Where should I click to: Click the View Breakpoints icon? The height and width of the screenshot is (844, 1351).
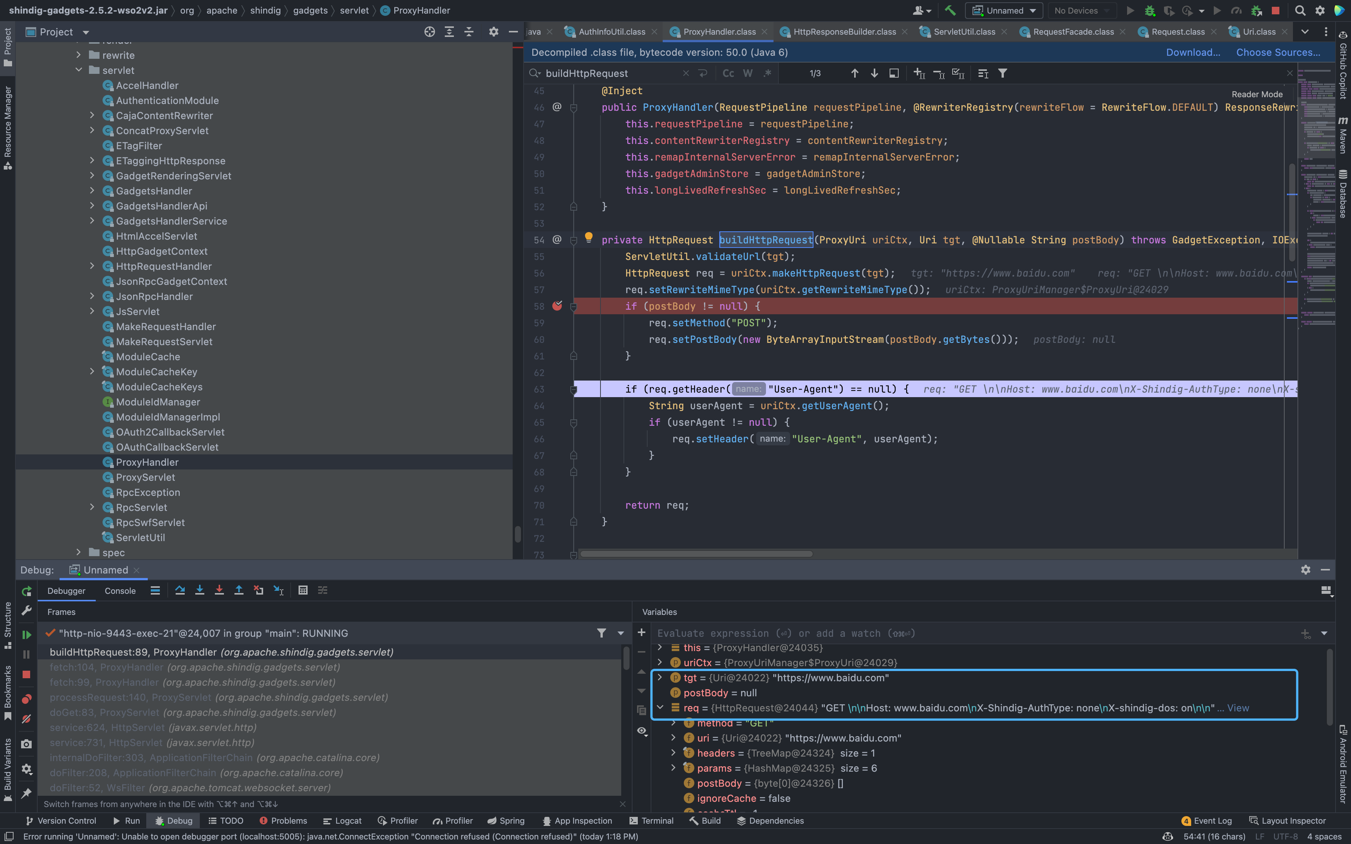coord(26,699)
